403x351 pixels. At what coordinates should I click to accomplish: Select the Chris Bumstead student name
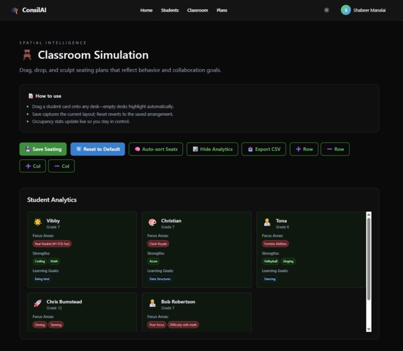pyautogui.click(x=64, y=301)
